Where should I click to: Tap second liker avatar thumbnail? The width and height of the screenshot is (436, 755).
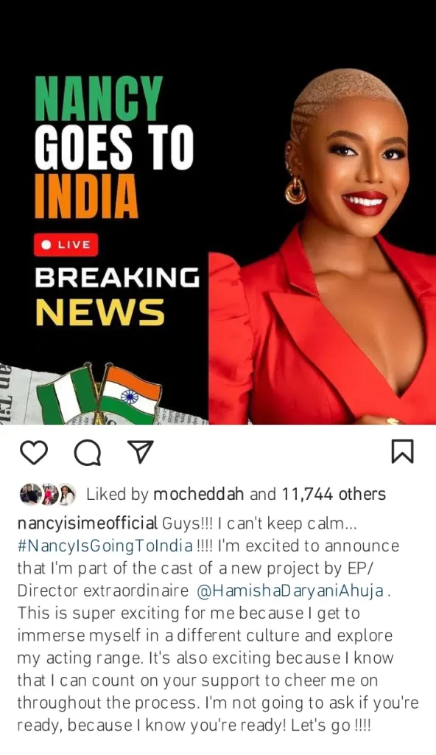[49, 494]
